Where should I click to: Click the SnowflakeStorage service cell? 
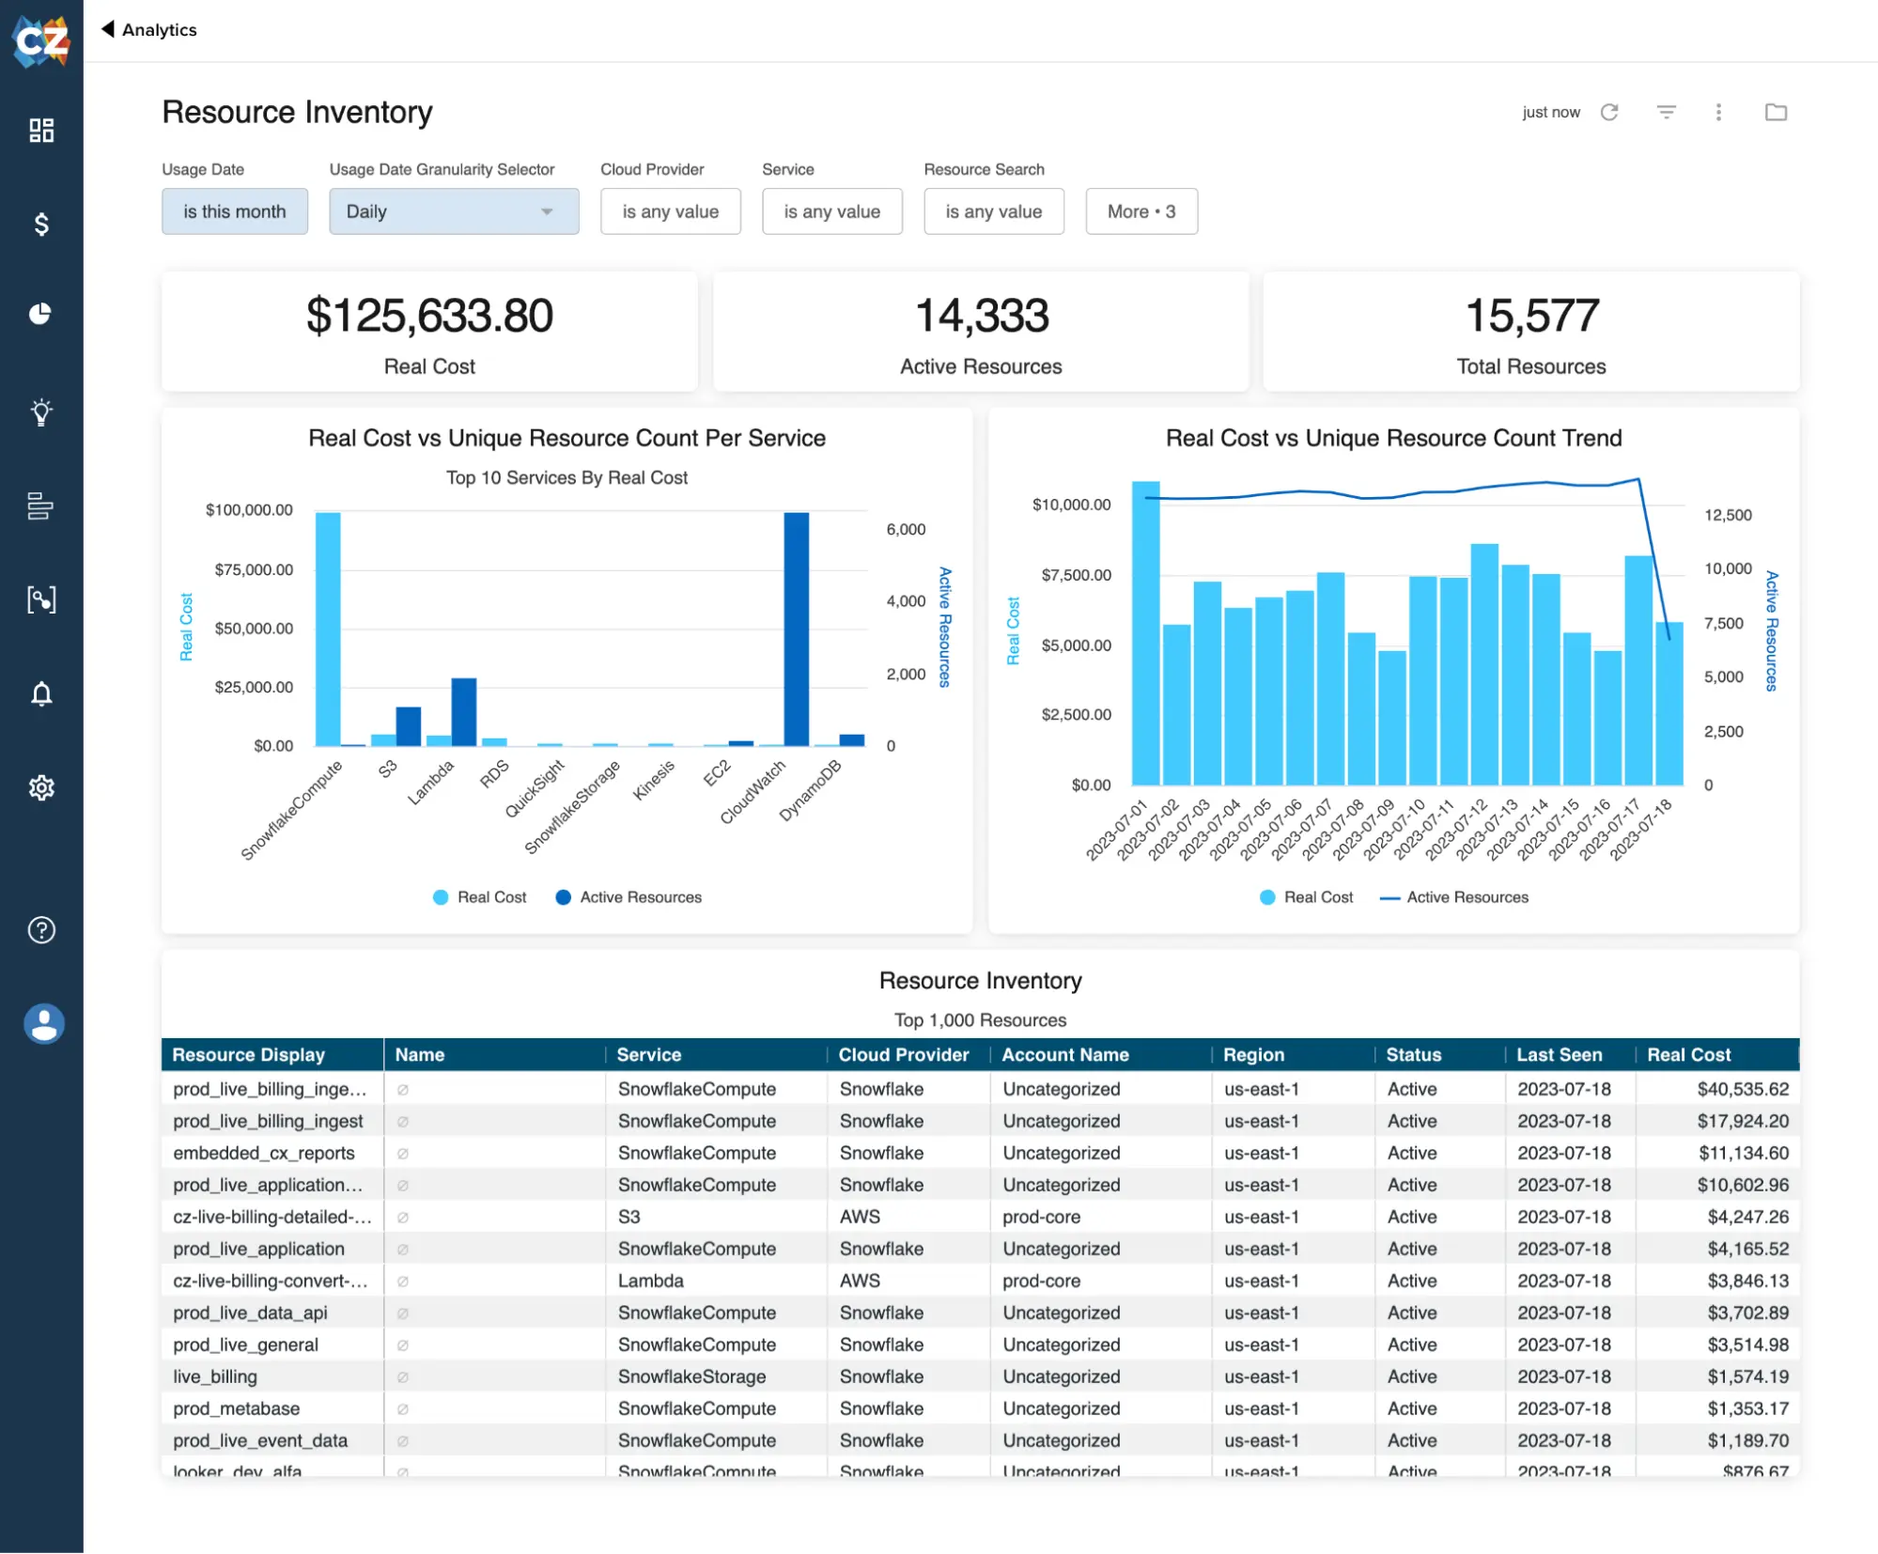[x=716, y=1377]
